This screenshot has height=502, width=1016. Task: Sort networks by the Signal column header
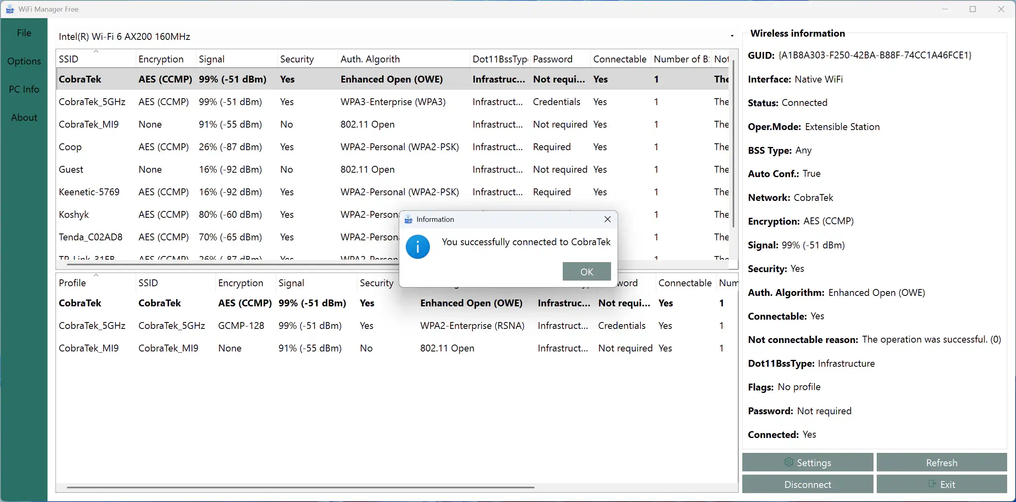pos(212,59)
